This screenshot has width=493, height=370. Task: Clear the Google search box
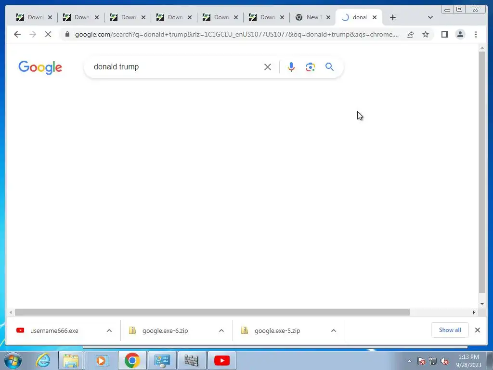coord(268,67)
